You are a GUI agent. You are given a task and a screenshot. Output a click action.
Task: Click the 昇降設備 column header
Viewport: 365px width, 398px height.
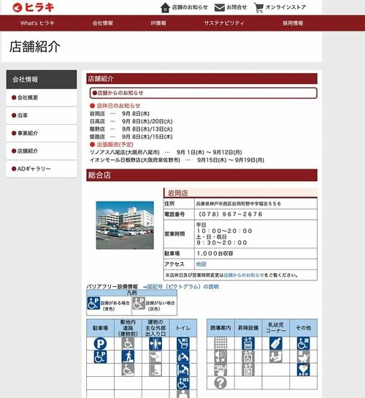click(248, 328)
